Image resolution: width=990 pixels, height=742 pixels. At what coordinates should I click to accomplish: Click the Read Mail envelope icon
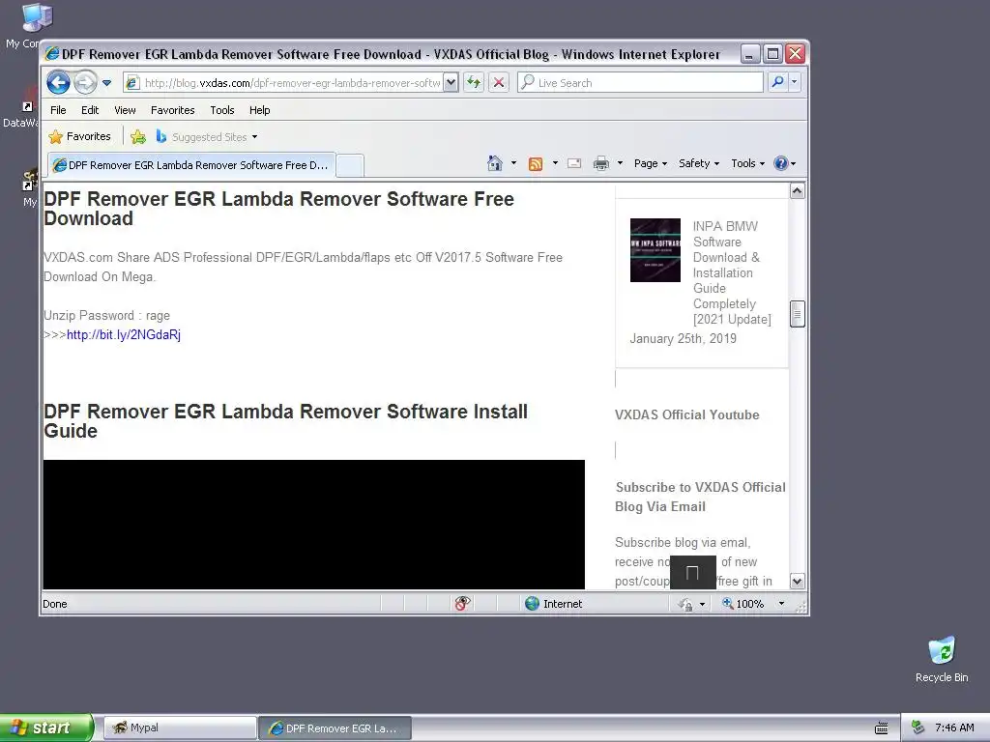click(574, 163)
